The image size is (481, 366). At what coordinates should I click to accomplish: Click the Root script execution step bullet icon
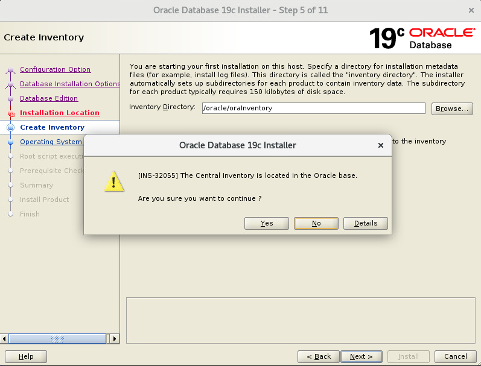[11, 156]
